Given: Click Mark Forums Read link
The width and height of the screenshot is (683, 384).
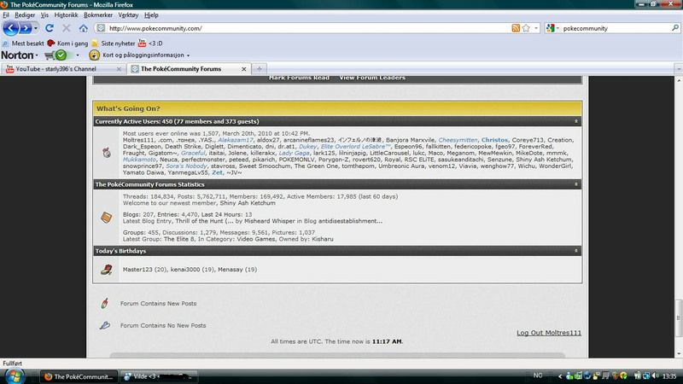Looking at the screenshot, I should coord(299,78).
